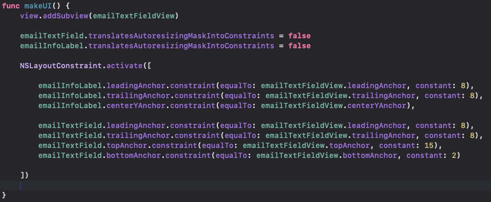The width and height of the screenshot is (491, 202).
Task: Select constant 8 on emailInfoLabel trailingAnchor line
Action: click(473, 95)
